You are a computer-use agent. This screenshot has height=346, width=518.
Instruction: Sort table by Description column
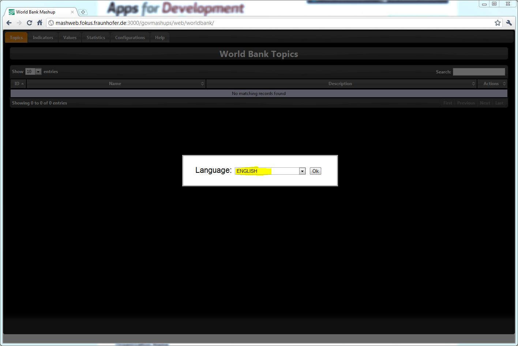[x=341, y=84]
